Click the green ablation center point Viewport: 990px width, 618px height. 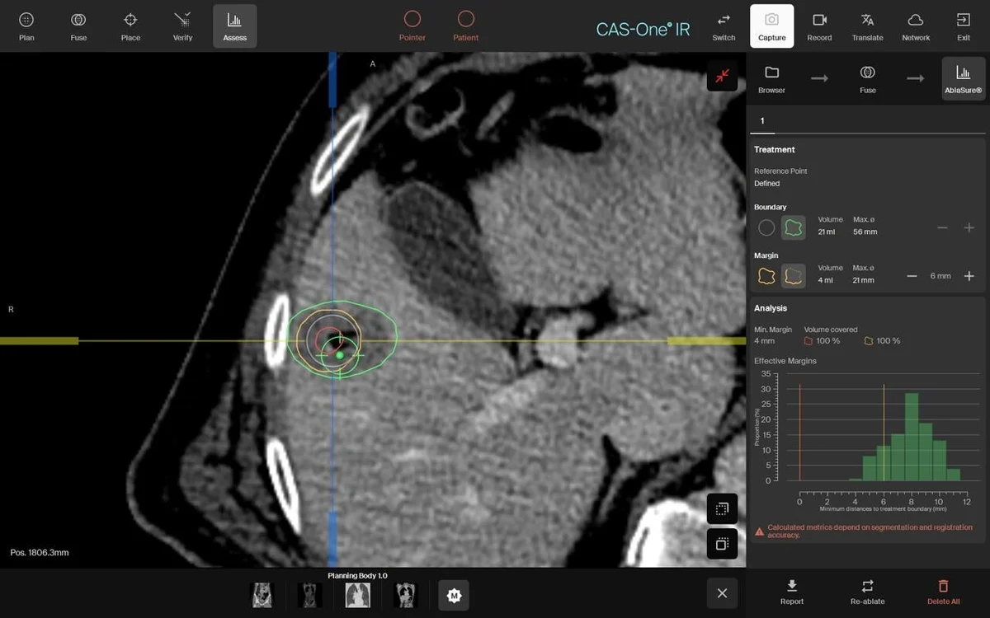(x=339, y=355)
